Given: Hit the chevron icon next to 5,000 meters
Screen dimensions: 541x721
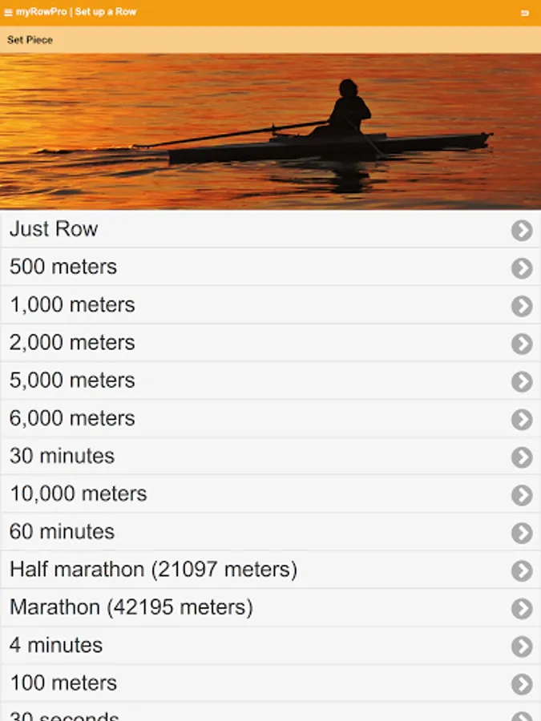Looking at the screenshot, I should coord(522,381).
